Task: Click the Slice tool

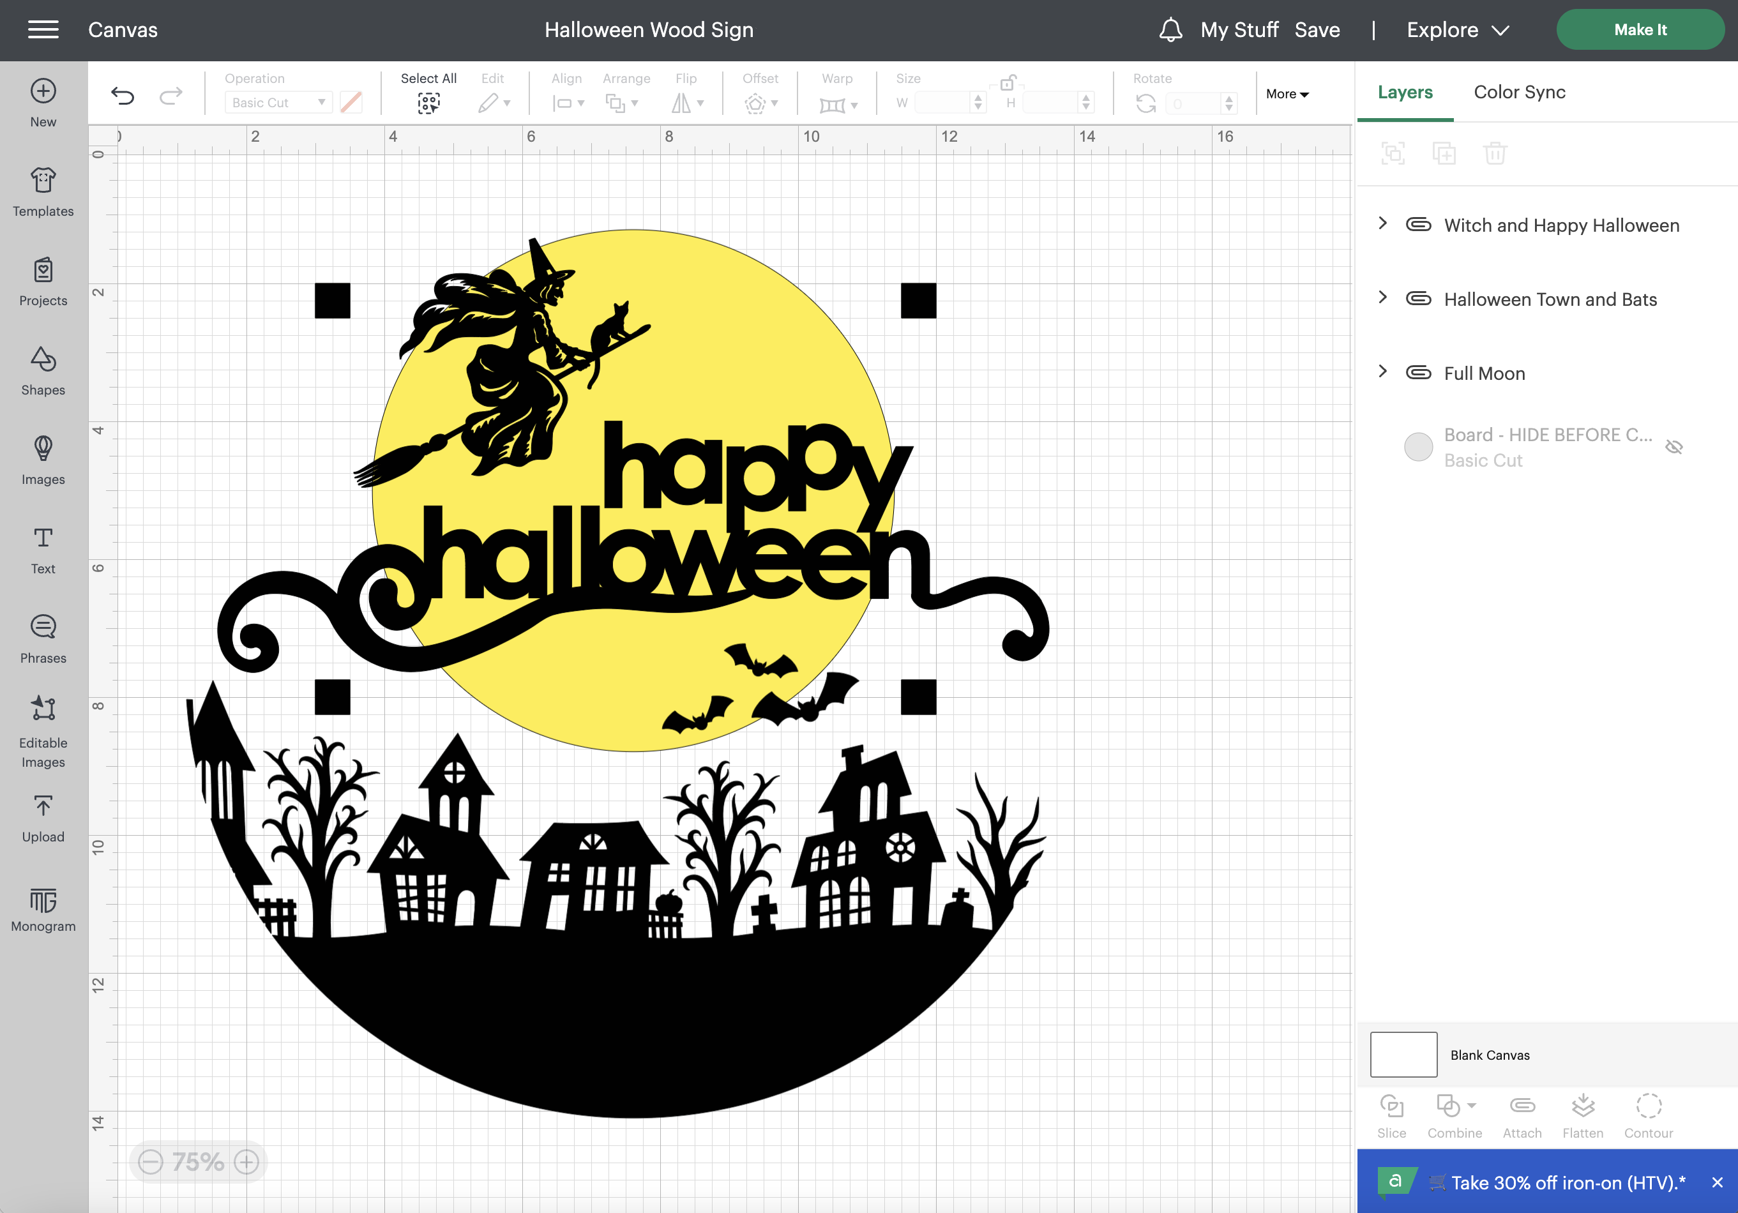Action: tap(1391, 1116)
